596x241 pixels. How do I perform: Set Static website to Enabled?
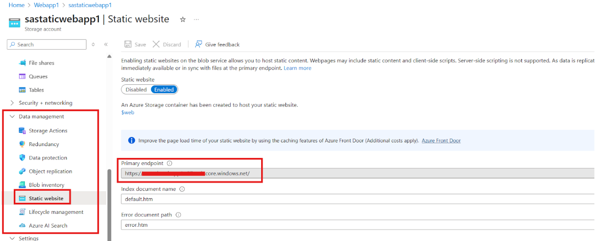click(x=164, y=89)
